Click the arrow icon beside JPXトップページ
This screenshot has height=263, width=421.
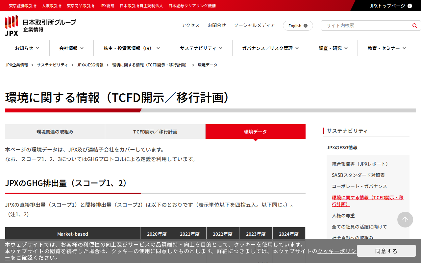(x=410, y=6)
